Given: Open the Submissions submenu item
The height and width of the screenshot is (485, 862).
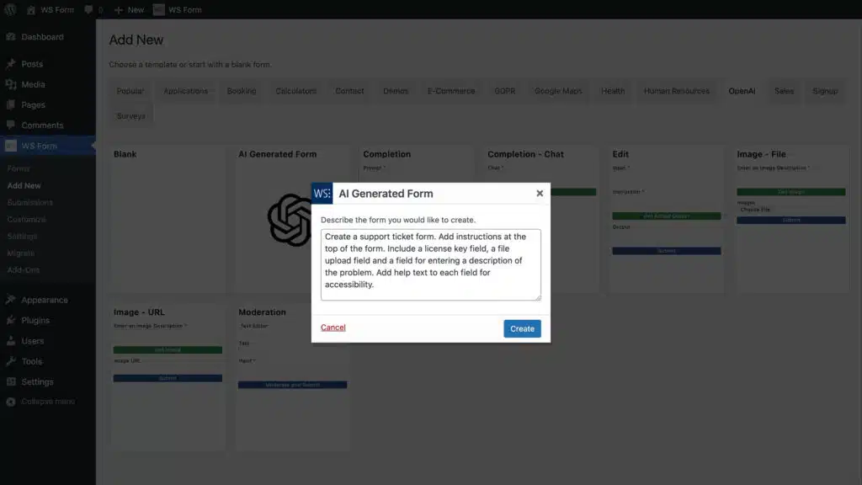Looking at the screenshot, I should pyautogui.click(x=29, y=202).
